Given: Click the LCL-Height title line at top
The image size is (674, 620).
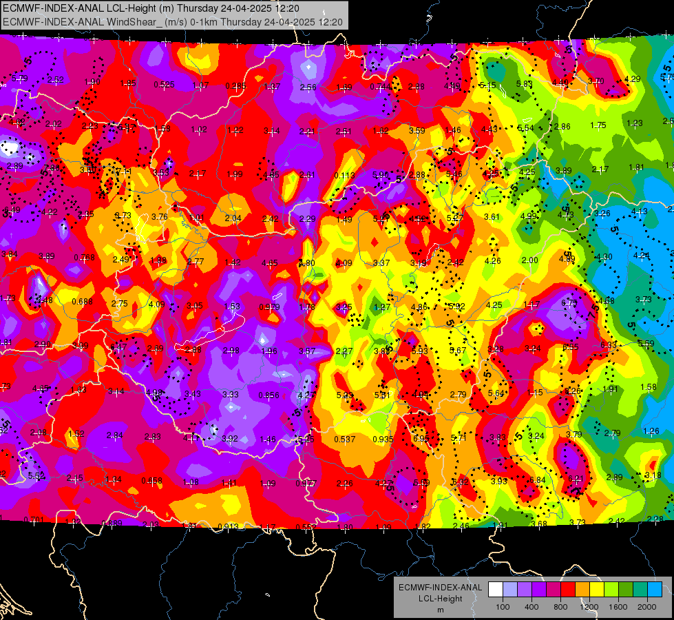Looking at the screenshot, I should [151, 8].
